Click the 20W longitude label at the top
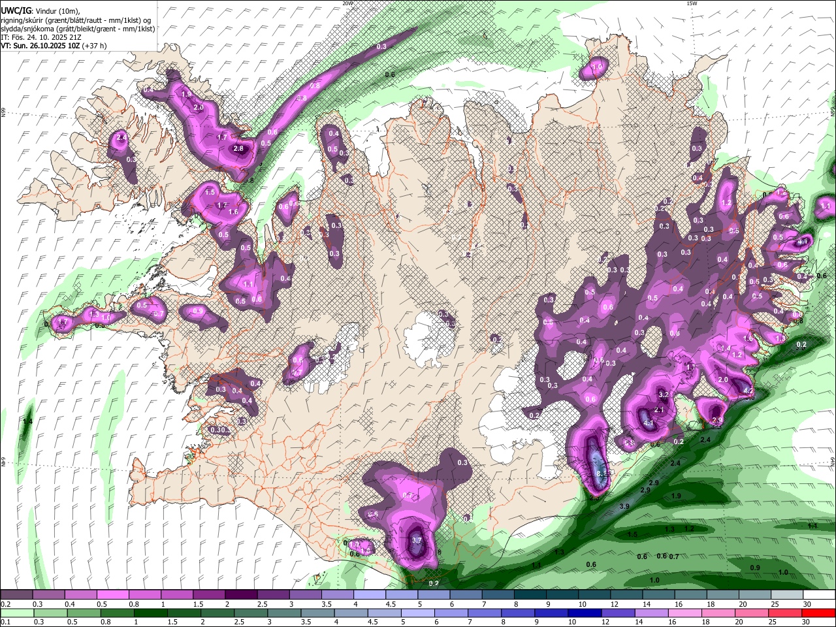836x627 pixels. click(x=347, y=3)
